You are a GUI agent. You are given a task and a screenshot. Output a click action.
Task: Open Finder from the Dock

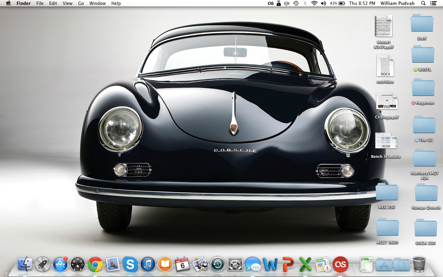click(x=25, y=264)
